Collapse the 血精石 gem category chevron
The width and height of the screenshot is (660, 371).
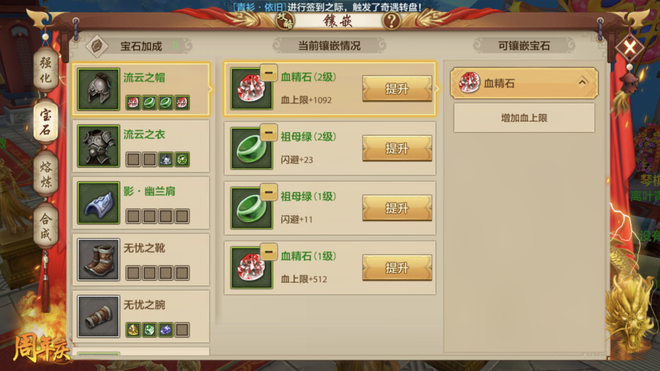(582, 83)
